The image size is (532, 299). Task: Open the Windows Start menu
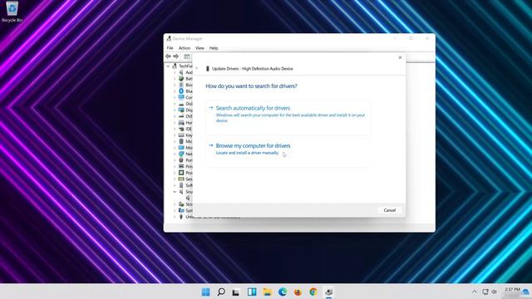click(205, 292)
